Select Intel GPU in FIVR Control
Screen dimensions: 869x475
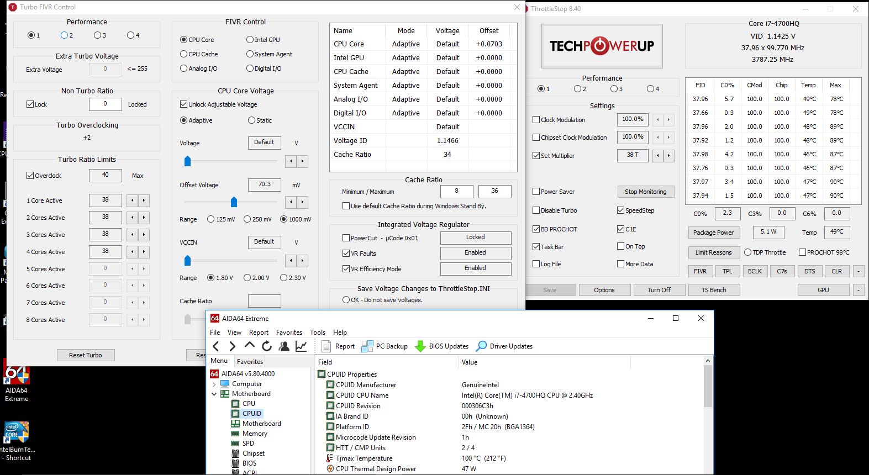(250, 40)
